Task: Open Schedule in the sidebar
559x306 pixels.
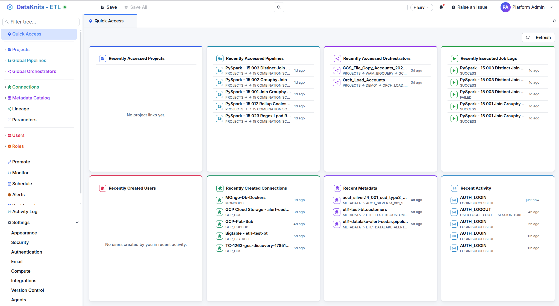Action: coord(22,184)
